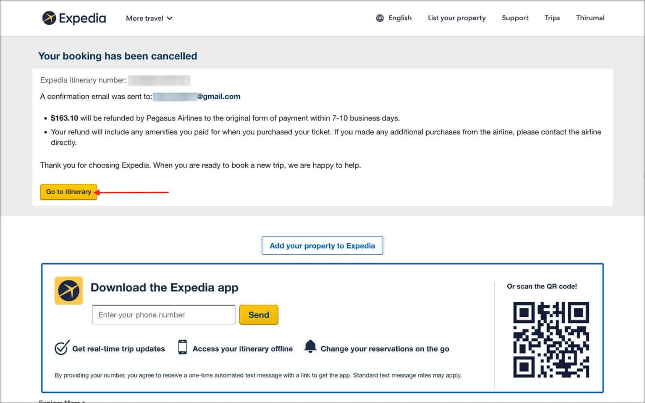This screenshot has width=645, height=403.
Task: Click the red arrow pointing at Go to itinerary
Action: (x=132, y=192)
